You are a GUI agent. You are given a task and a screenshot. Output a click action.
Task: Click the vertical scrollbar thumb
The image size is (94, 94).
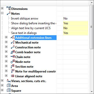coord(92,27)
